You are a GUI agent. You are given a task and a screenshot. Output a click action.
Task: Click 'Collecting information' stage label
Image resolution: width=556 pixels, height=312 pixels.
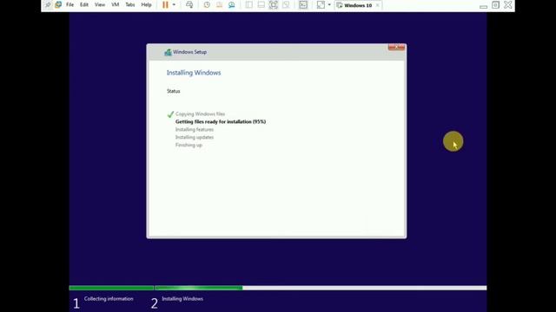109,299
